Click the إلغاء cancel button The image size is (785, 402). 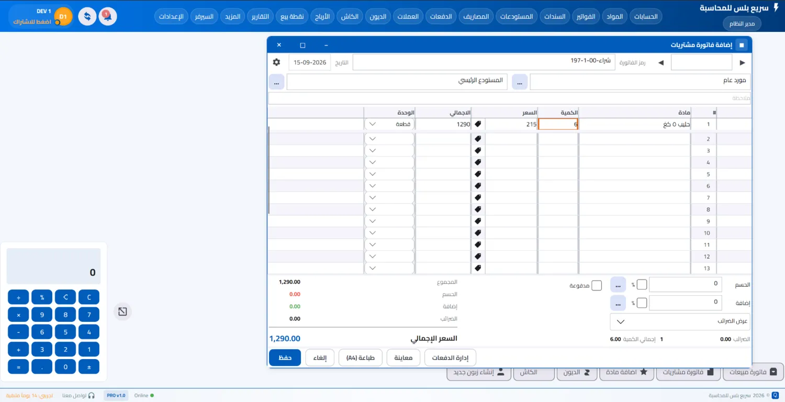click(320, 358)
